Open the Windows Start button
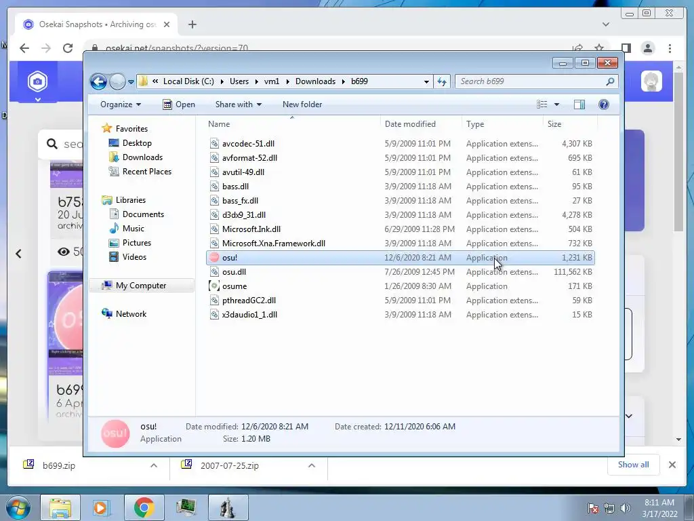The height and width of the screenshot is (521, 694). (18, 507)
